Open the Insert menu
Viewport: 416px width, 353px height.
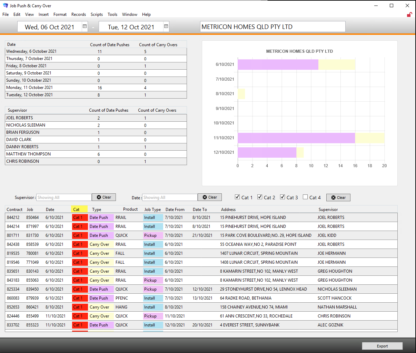[x=43, y=14]
